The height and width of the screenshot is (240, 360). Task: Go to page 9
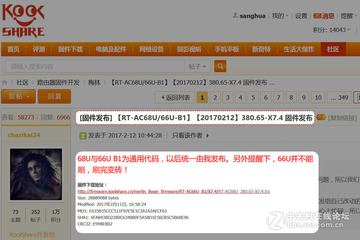[304, 98]
